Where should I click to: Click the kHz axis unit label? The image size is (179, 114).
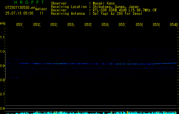click(x=3, y=23)
